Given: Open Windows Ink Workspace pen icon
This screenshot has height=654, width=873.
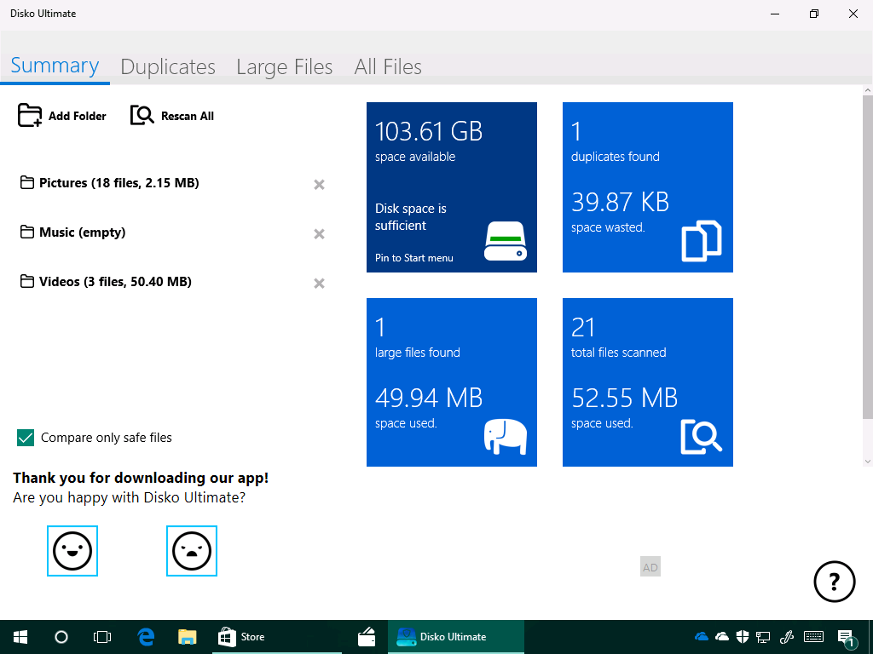Looking at the screenshot, I should click(787, 637).
